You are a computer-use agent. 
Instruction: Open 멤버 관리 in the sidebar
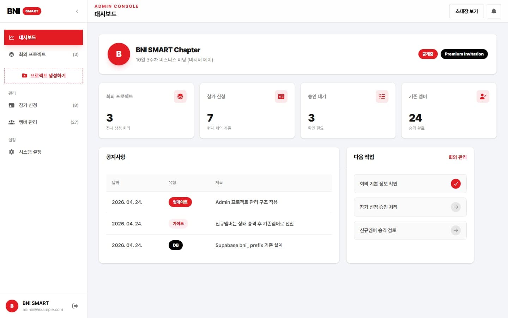point(43,122)
